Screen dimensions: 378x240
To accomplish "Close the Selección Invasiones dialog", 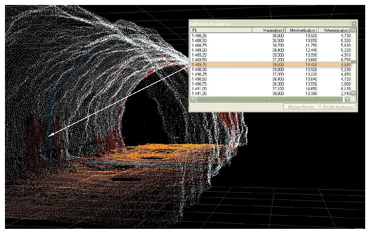I will tap(353, 24).
